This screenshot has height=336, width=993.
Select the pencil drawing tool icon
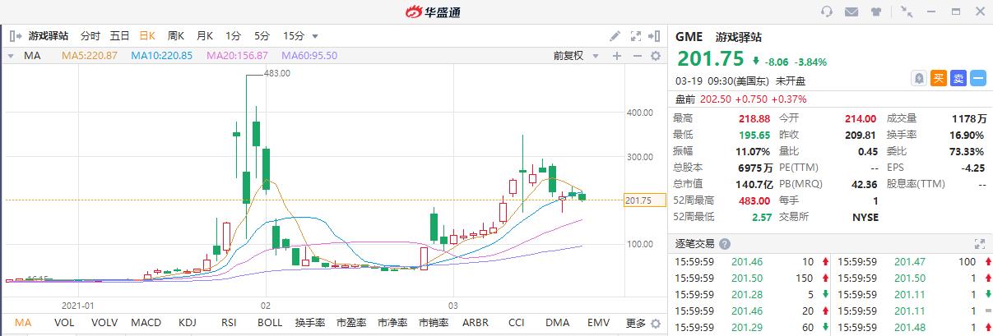615,36
